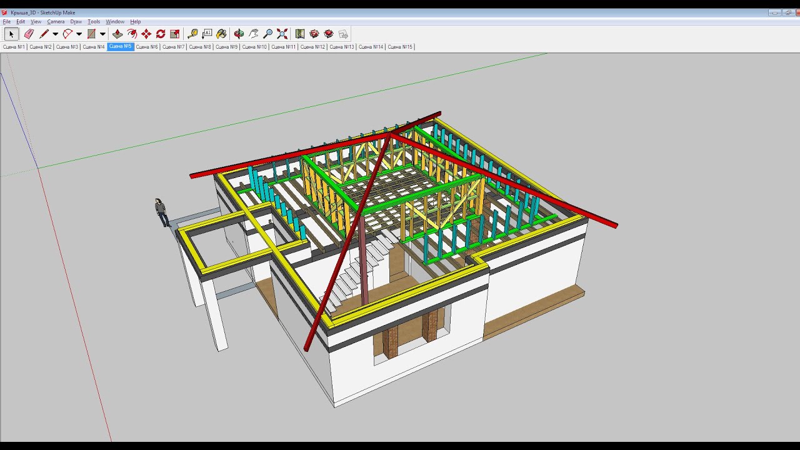Open the 3D Warehouse icon

click(x=314, y=34)
